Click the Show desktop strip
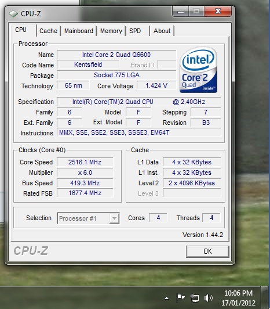 click(x=264, y=297)
